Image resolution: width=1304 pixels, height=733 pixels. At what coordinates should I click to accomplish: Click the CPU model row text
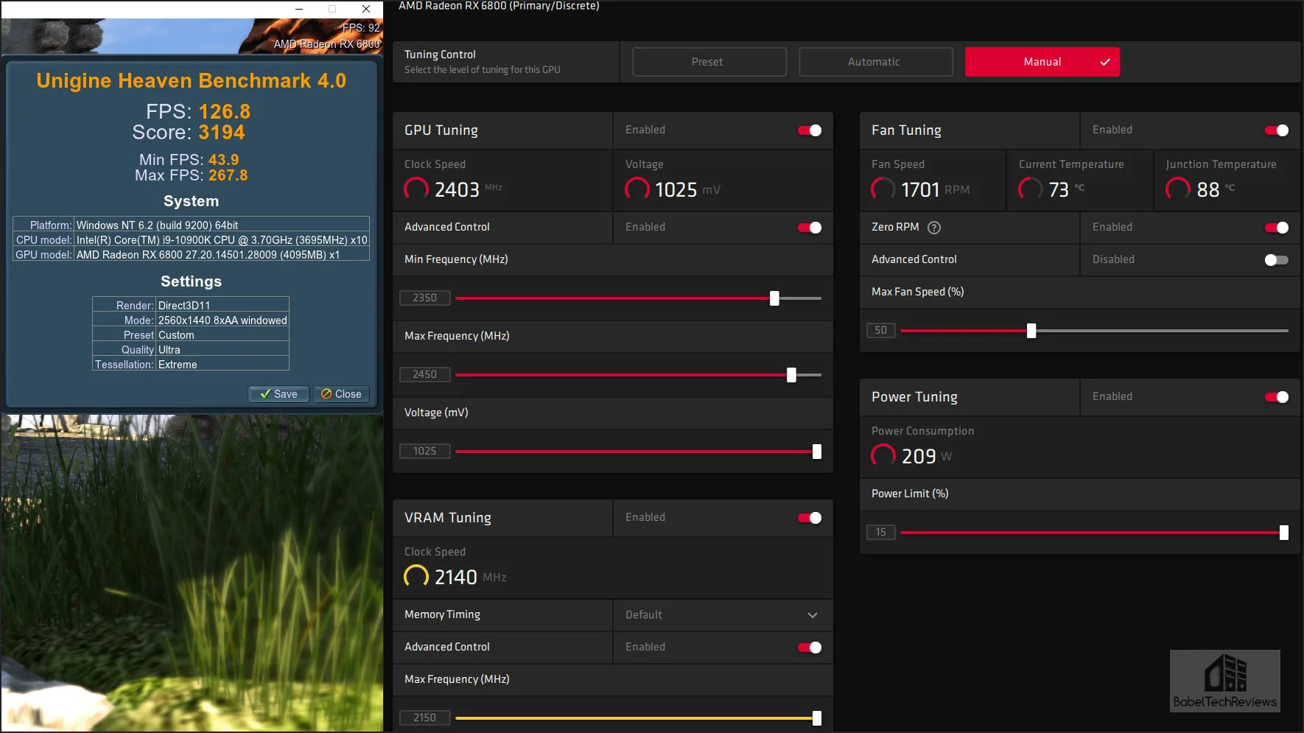pyautogui.click(x=222, y=239)
